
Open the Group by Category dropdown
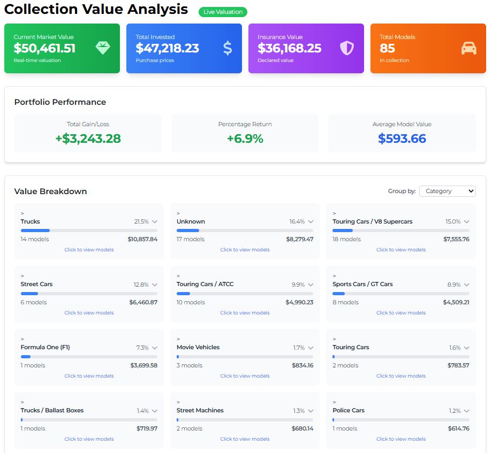(447, 191)
